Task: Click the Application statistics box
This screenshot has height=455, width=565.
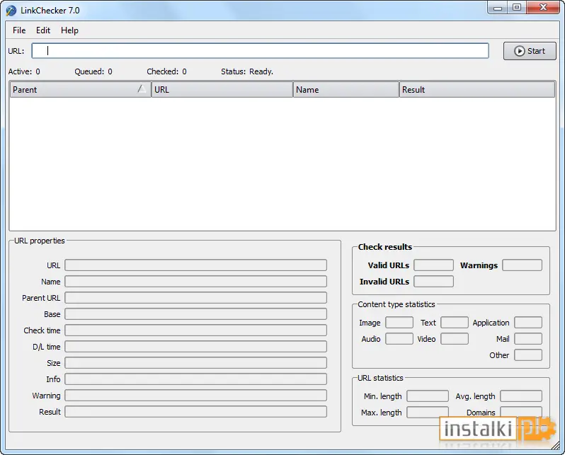Action: tap(528, 323)
